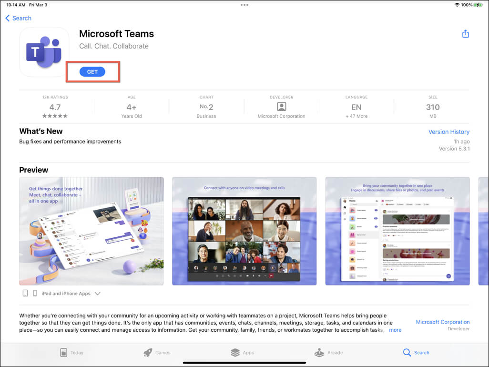Open video meetings preview screenshot
Image resolution: width=489 pixels, height=367 pixels.
(x=244, y=231)
